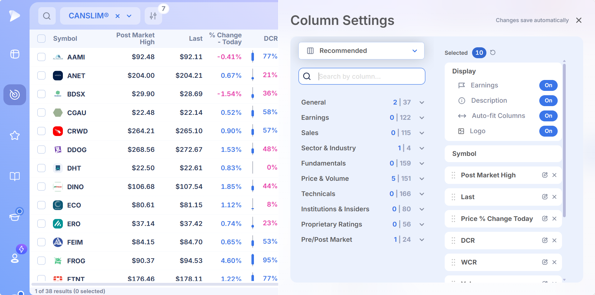Reset selected columns with the refresh icon
This screenshot has width=595, height=295.
click(x=493, y=53)
